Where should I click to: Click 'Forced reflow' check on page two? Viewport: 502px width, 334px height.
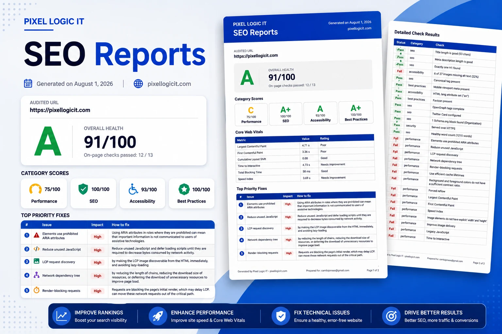click(437, 191)
